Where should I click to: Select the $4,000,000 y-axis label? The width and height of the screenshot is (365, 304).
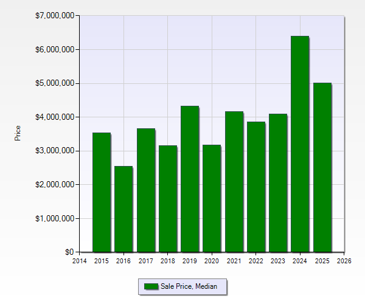tap(54, 117)
